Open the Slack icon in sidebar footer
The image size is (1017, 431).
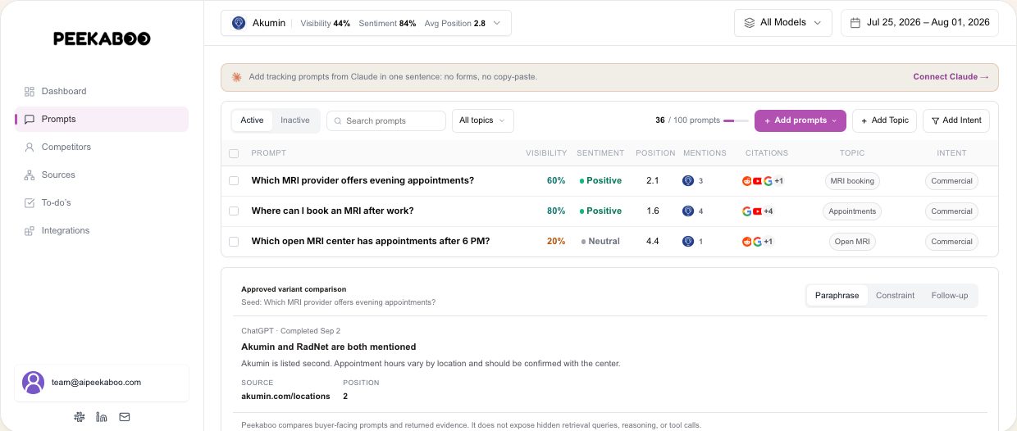[x=79, y=417]
